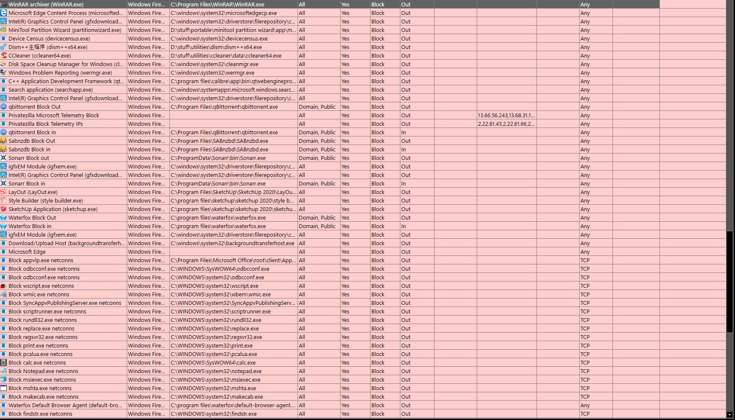Click the Sonarr Block out icon
Viewport: 735px width, 420px height.
pos(3,158)
